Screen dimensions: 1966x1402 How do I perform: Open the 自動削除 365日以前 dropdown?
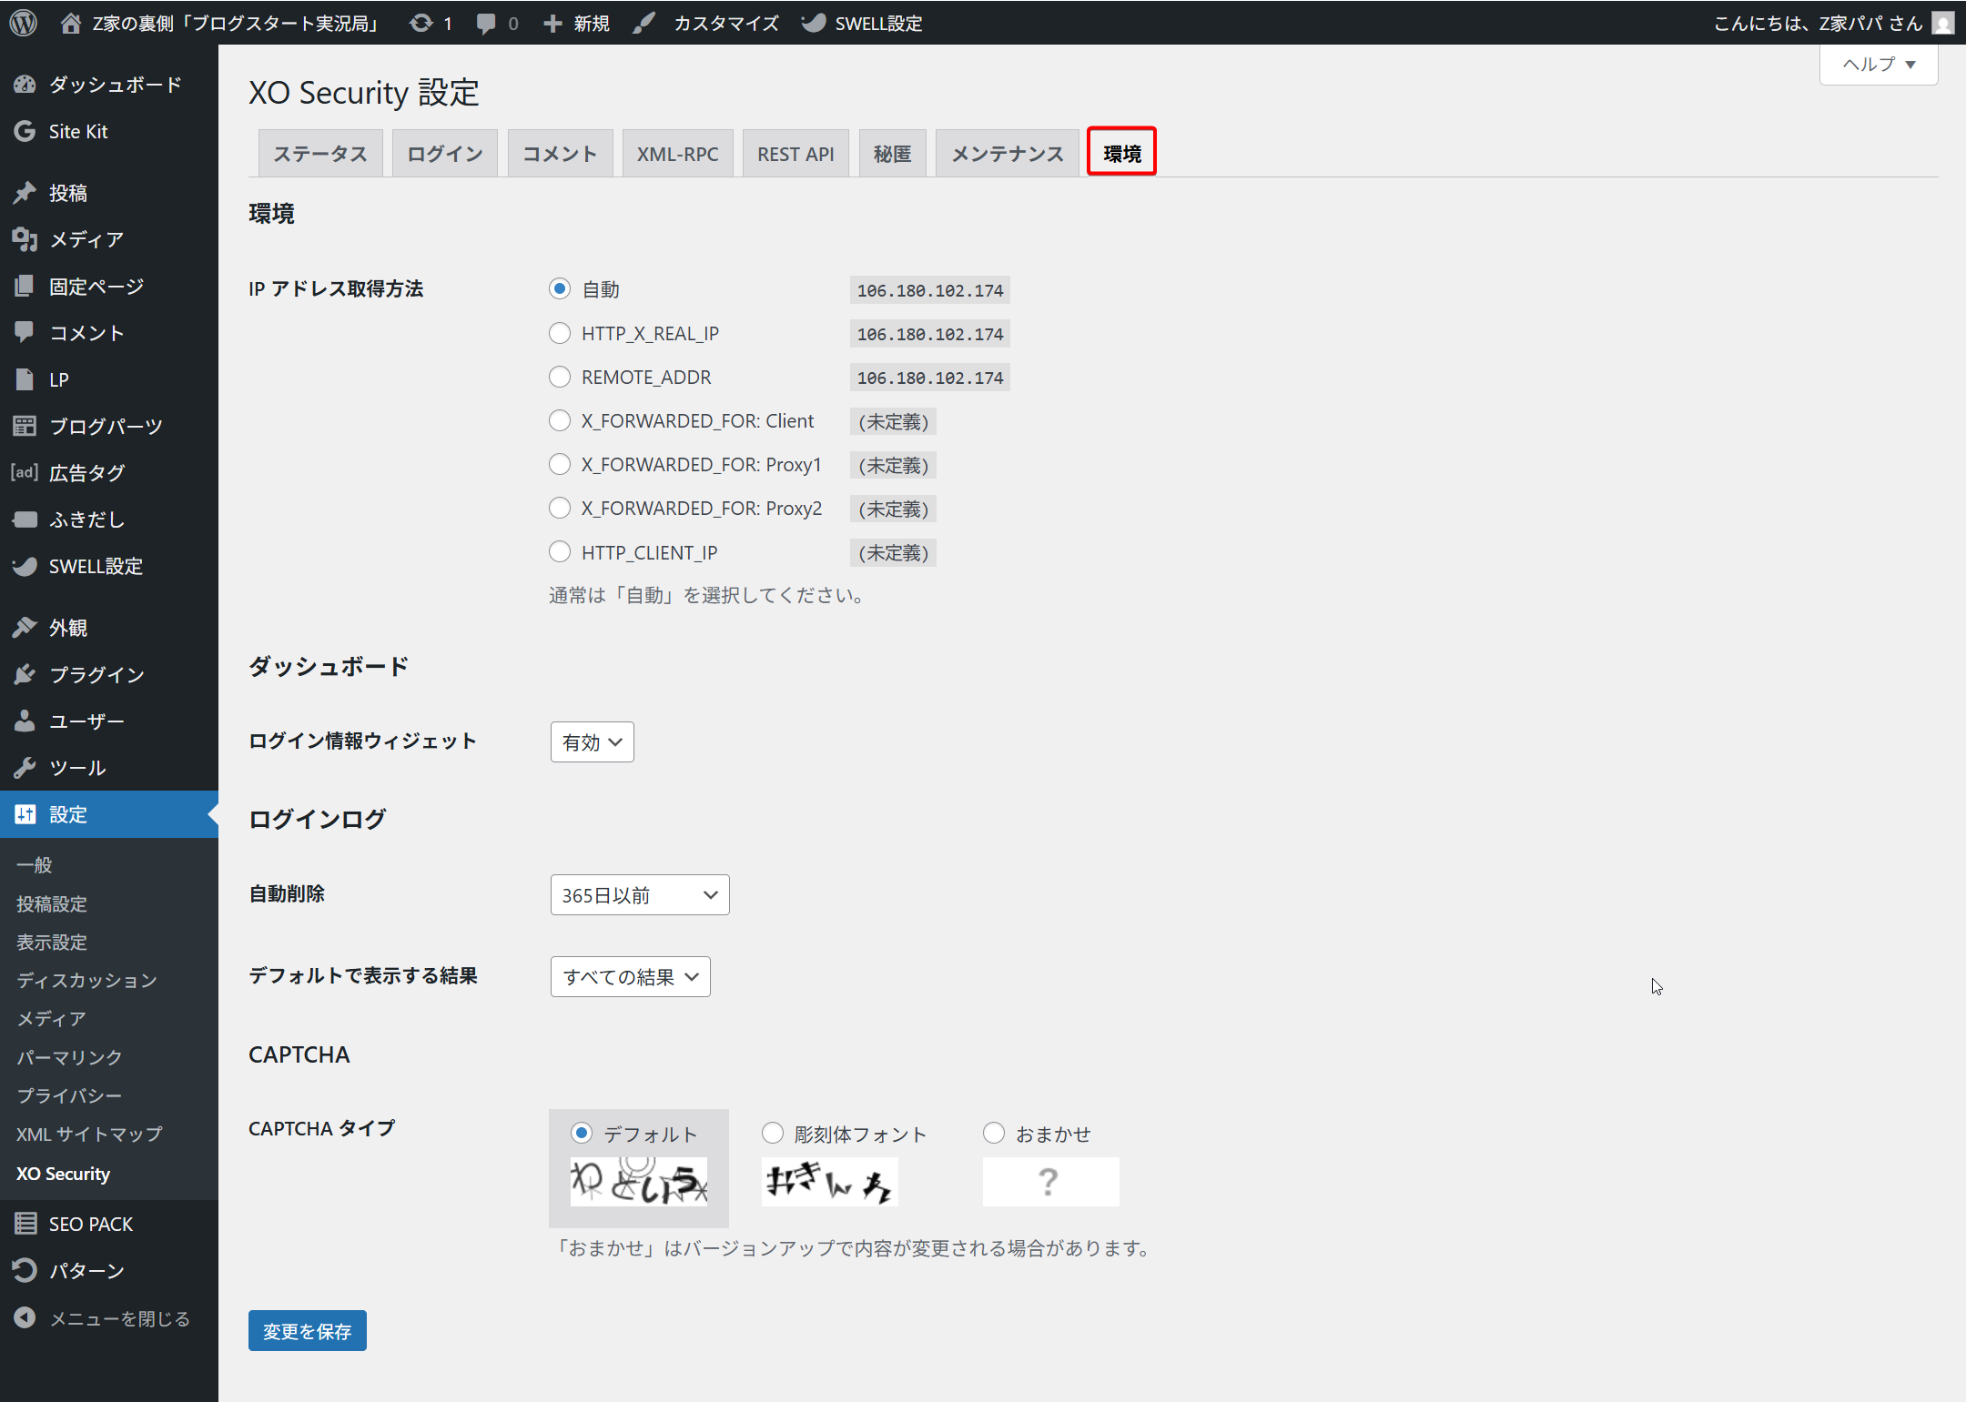pos(640,895)
